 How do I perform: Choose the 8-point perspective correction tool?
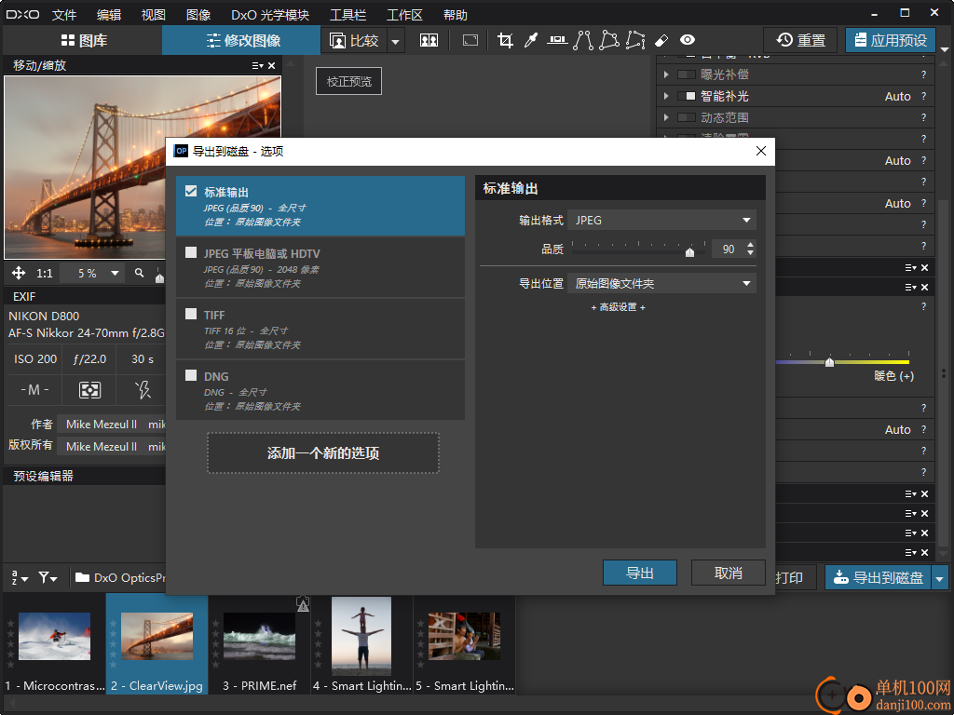pos(635,40)
